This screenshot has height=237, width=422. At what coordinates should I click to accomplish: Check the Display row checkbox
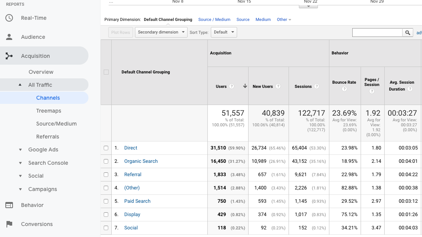pyautogui.click(x=106, y=215)
